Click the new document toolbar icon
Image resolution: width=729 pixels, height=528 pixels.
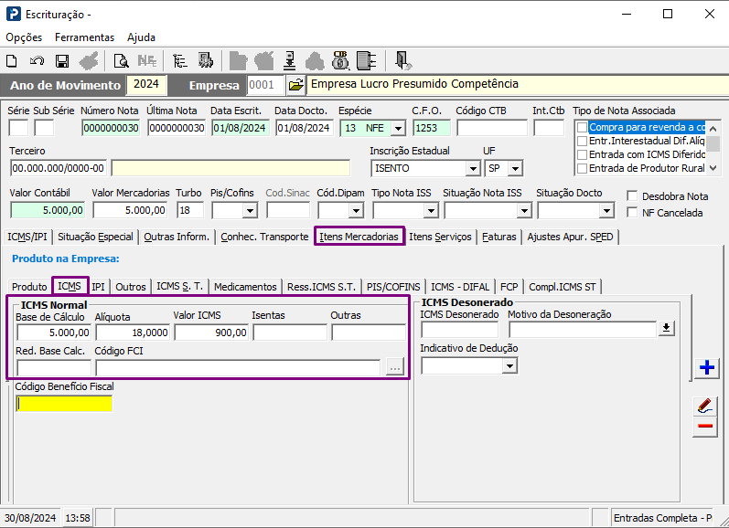coord(12,61)
